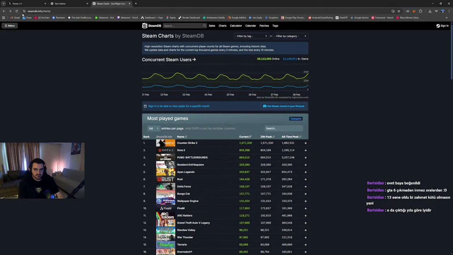Add Apex Legends with its plus icon

(305, 172)
